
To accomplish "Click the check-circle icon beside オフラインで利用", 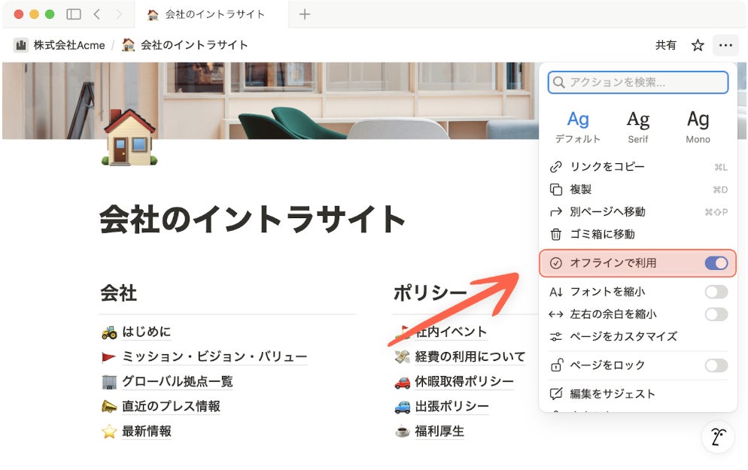I will [x=556, y=262].
